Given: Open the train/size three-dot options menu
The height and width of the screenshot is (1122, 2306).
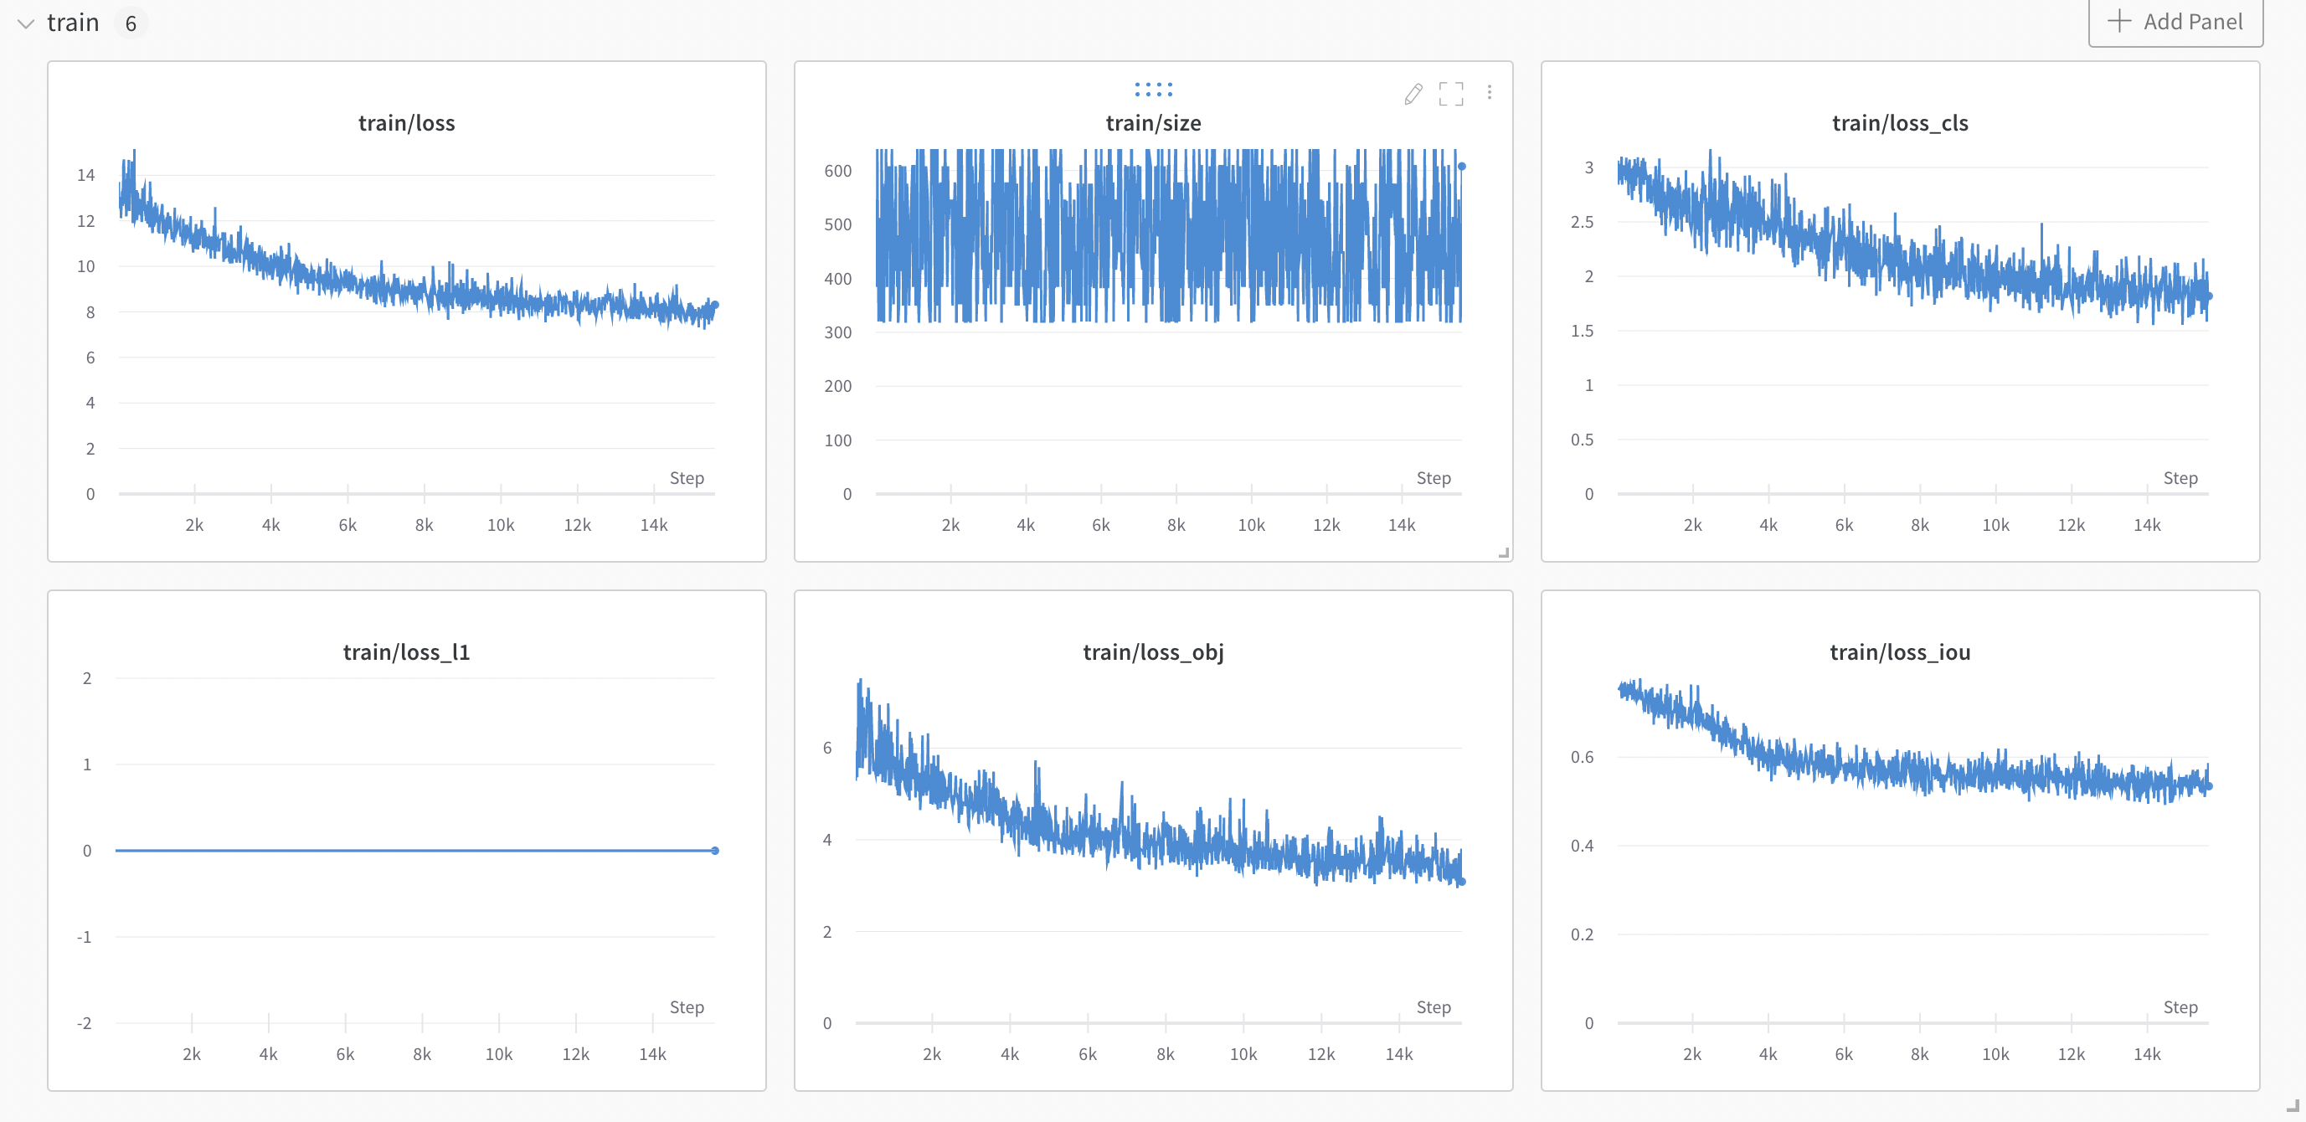Looking at the screenshot, I should [1490, 91].
